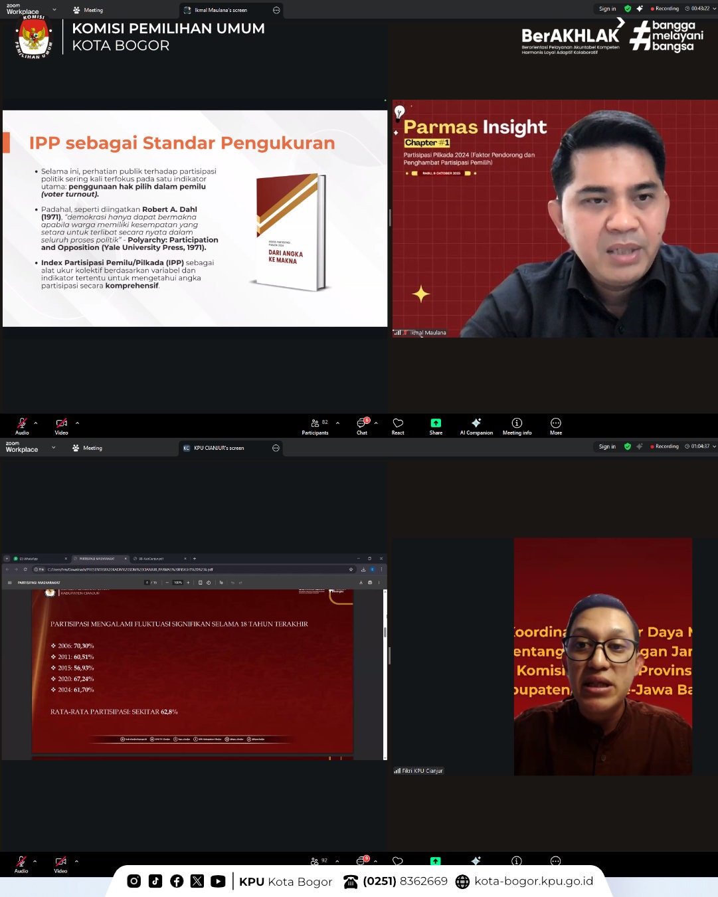Expand Recording timer dropdown showing 01:04:37
718x897 pixels.
[714, 447]
